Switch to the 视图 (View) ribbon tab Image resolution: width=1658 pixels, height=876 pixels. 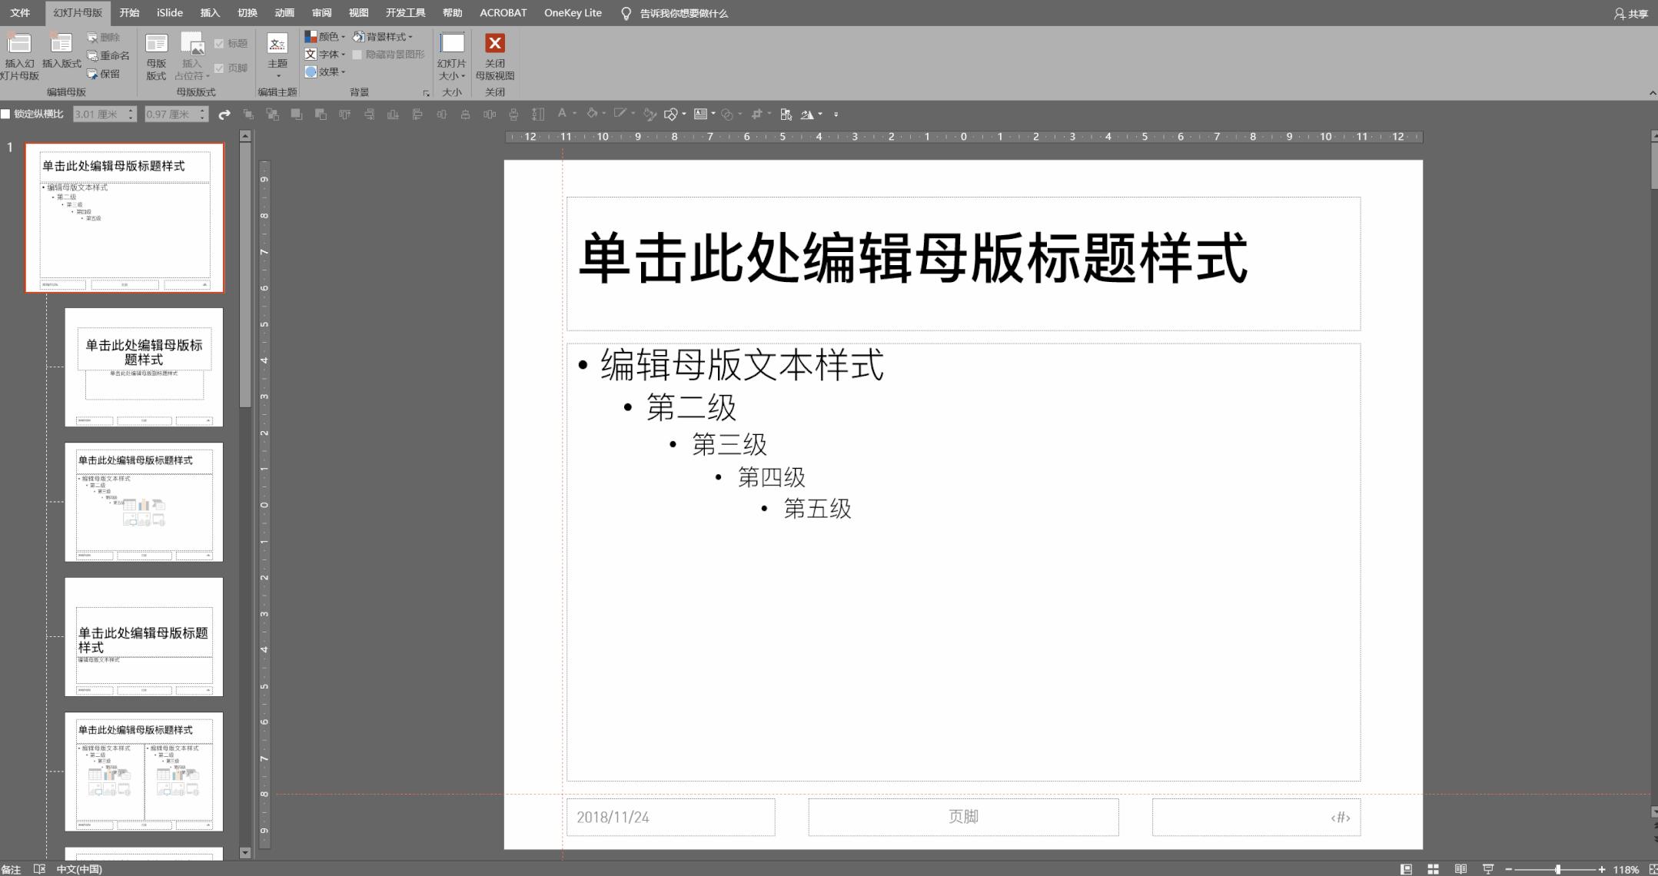pyautogui.click(x=358, y=12)
